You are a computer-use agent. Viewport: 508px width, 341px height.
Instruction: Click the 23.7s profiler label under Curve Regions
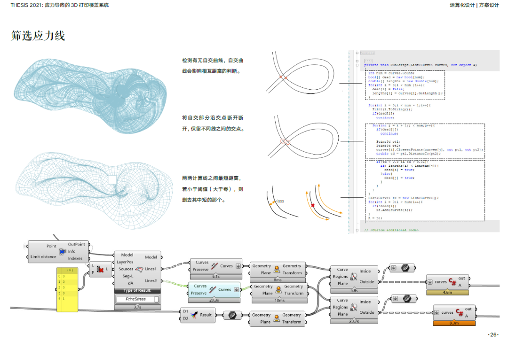point(354,321)
